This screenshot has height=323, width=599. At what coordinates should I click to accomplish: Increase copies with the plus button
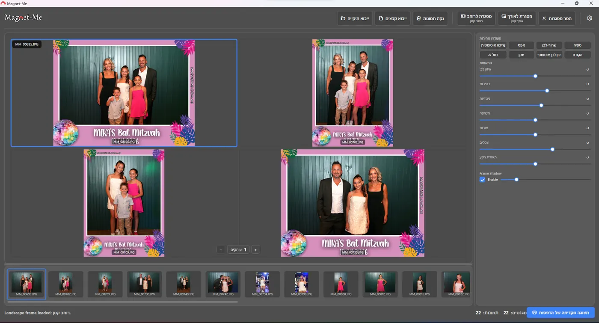point(255,250)
